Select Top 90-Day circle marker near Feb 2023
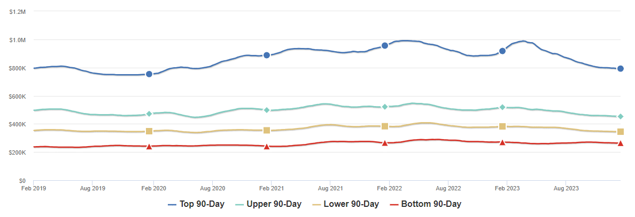The image size is (635, 217). (x=502, y=51)
